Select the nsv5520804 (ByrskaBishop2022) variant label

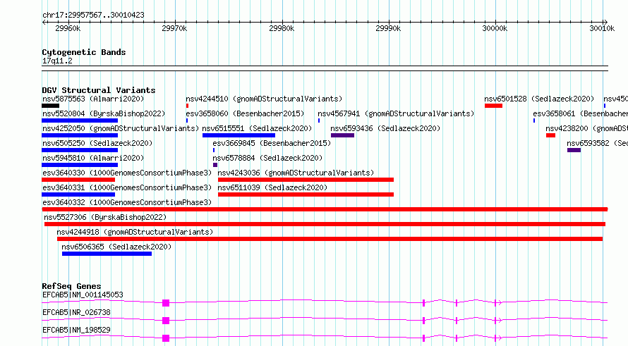[x=104, y=113]
